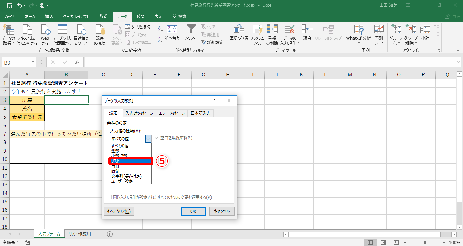Click the horizontal scrollbar track

[370, 234]
